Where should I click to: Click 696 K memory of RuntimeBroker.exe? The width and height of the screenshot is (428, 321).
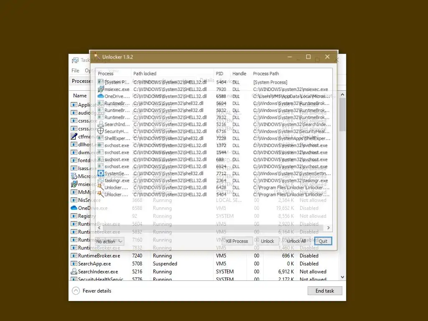[x=288, y=256]
